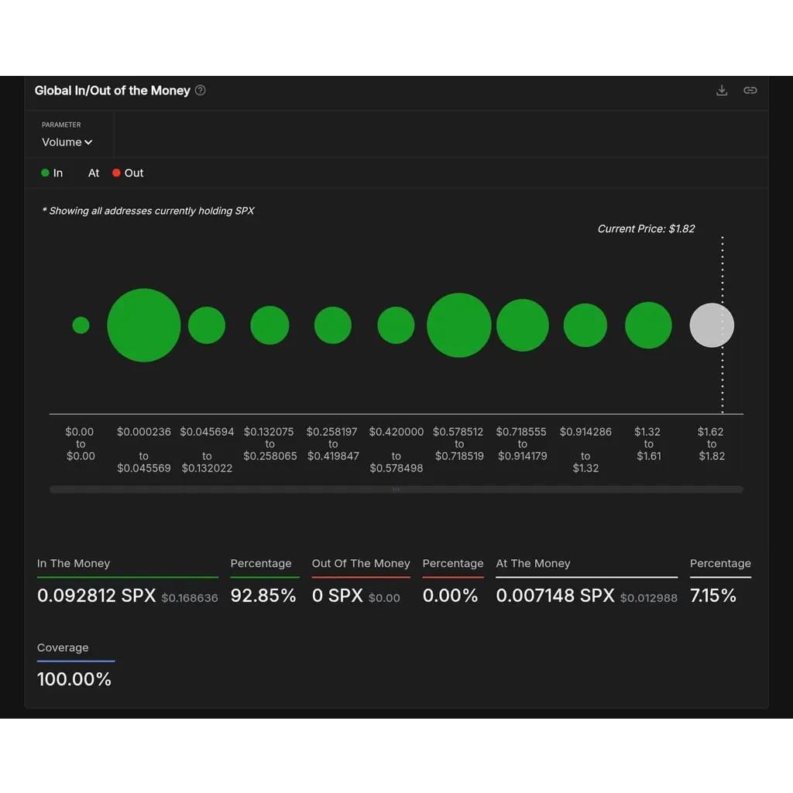Image resolution: width=793 pixels, height=793 pixels.
Task: Toggle the At legend item
Action: [x=94, y=173]
